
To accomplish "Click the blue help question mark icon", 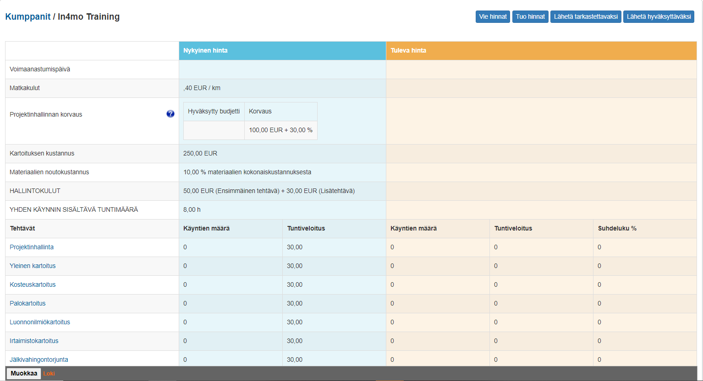I will [170, 114].
